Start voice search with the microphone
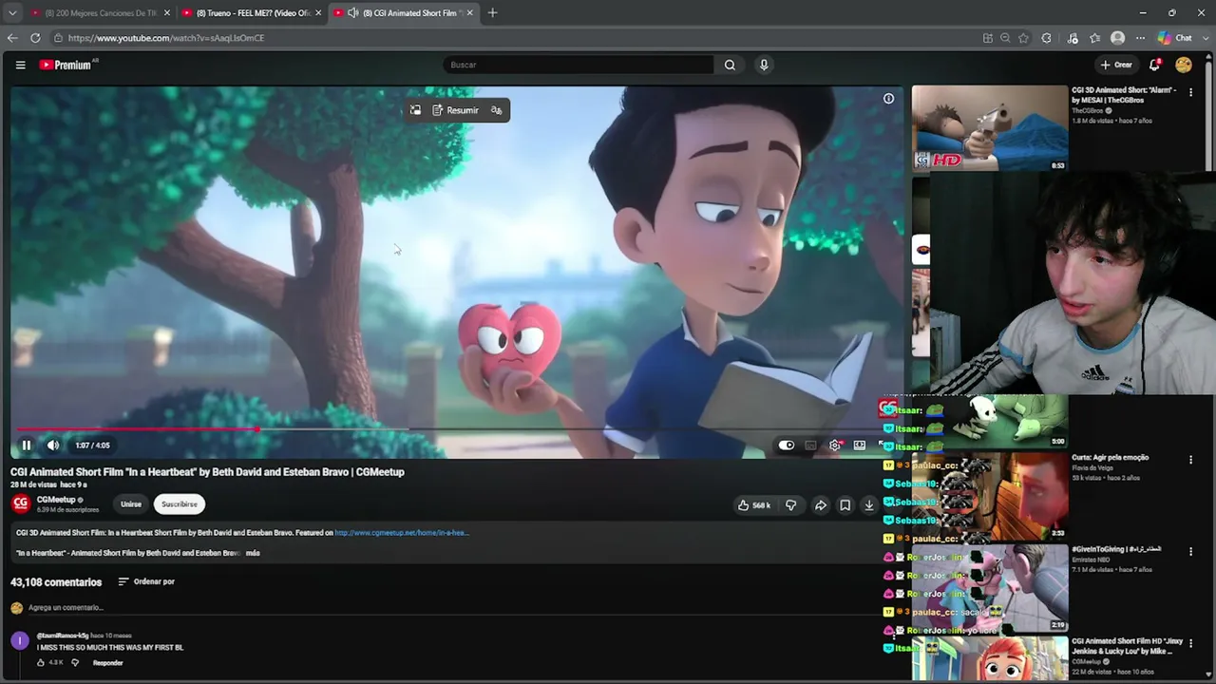1216x684 pixels. click(764, 65)
